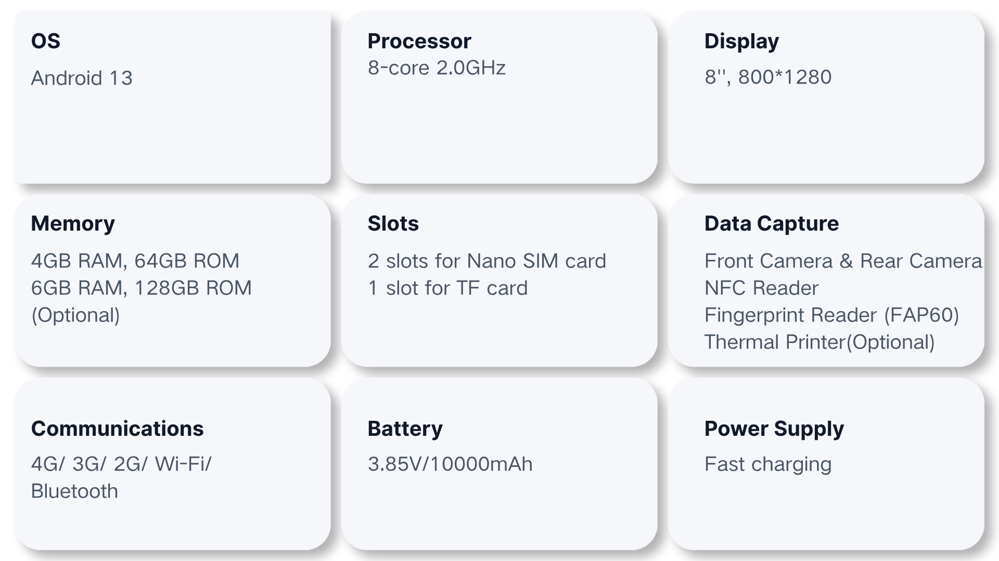Click the 6GB RAM, 128GB ROM line
Viewport: 999px width, 561px height.
point(141,288)
